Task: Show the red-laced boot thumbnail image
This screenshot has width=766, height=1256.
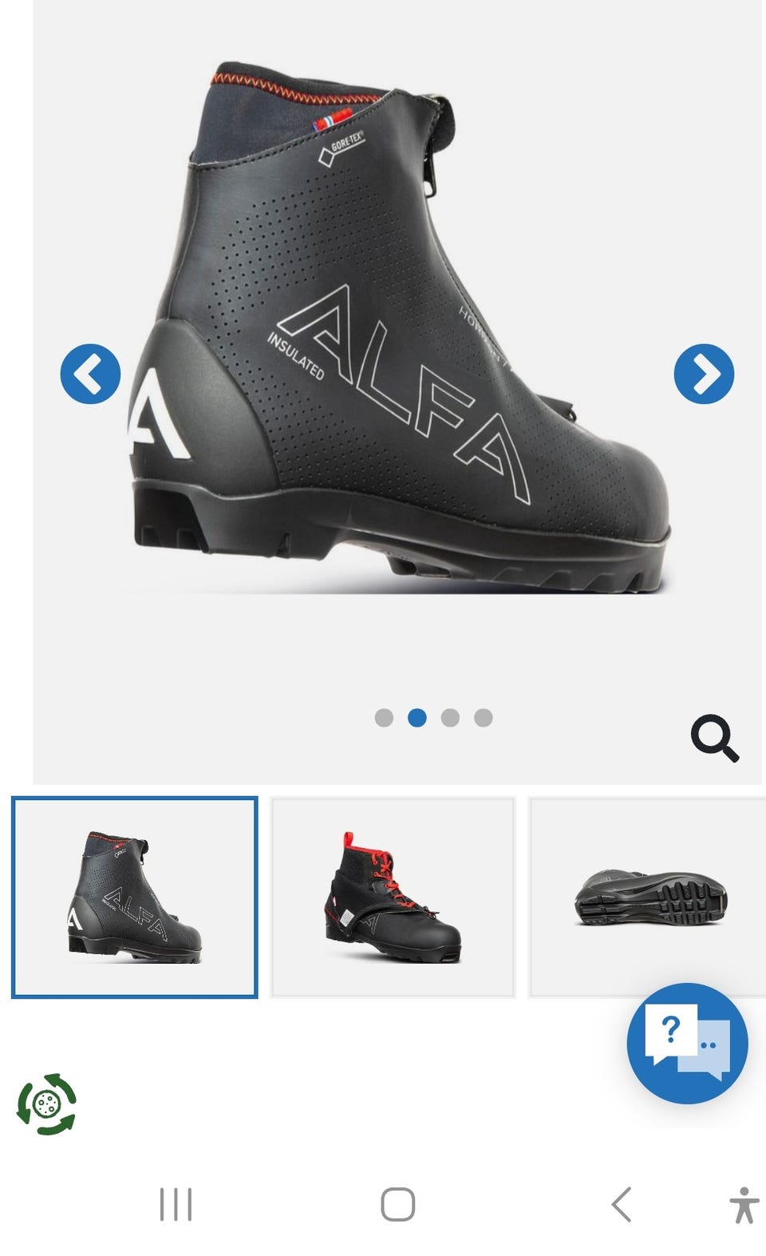Action: [x=393, y=897]
